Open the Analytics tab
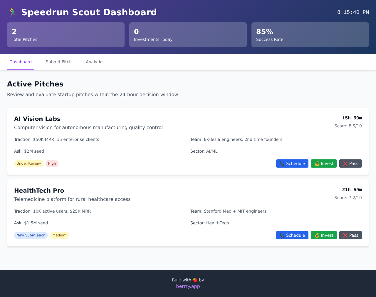 95,62
